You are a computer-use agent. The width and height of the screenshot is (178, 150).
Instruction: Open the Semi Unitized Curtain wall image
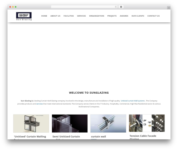(x=70, y=123)
